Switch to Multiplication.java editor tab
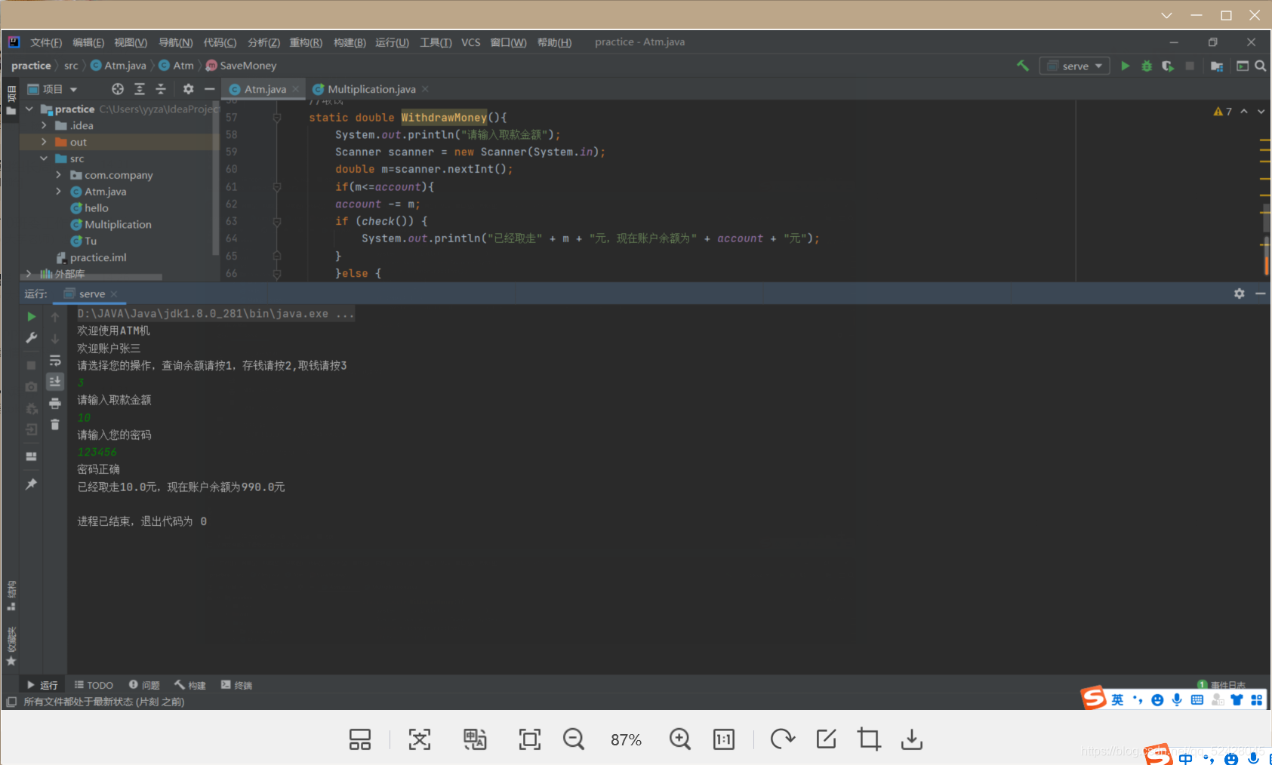Viewport: 1272px width, 765px height. 371,89
